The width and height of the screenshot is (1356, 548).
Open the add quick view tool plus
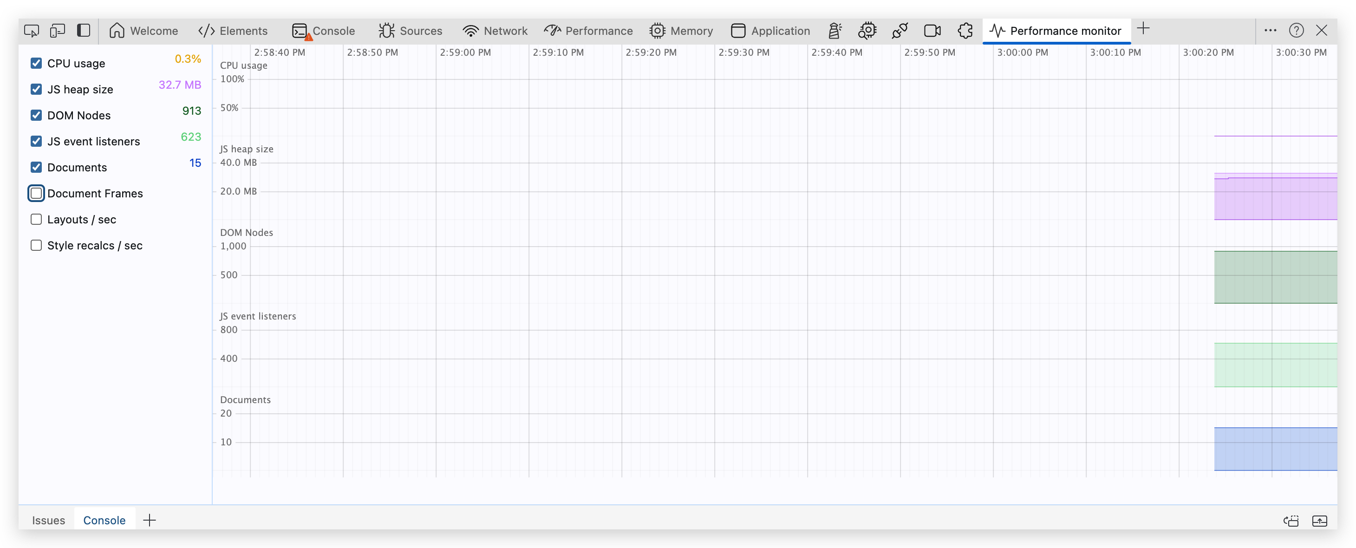[150, 520]
